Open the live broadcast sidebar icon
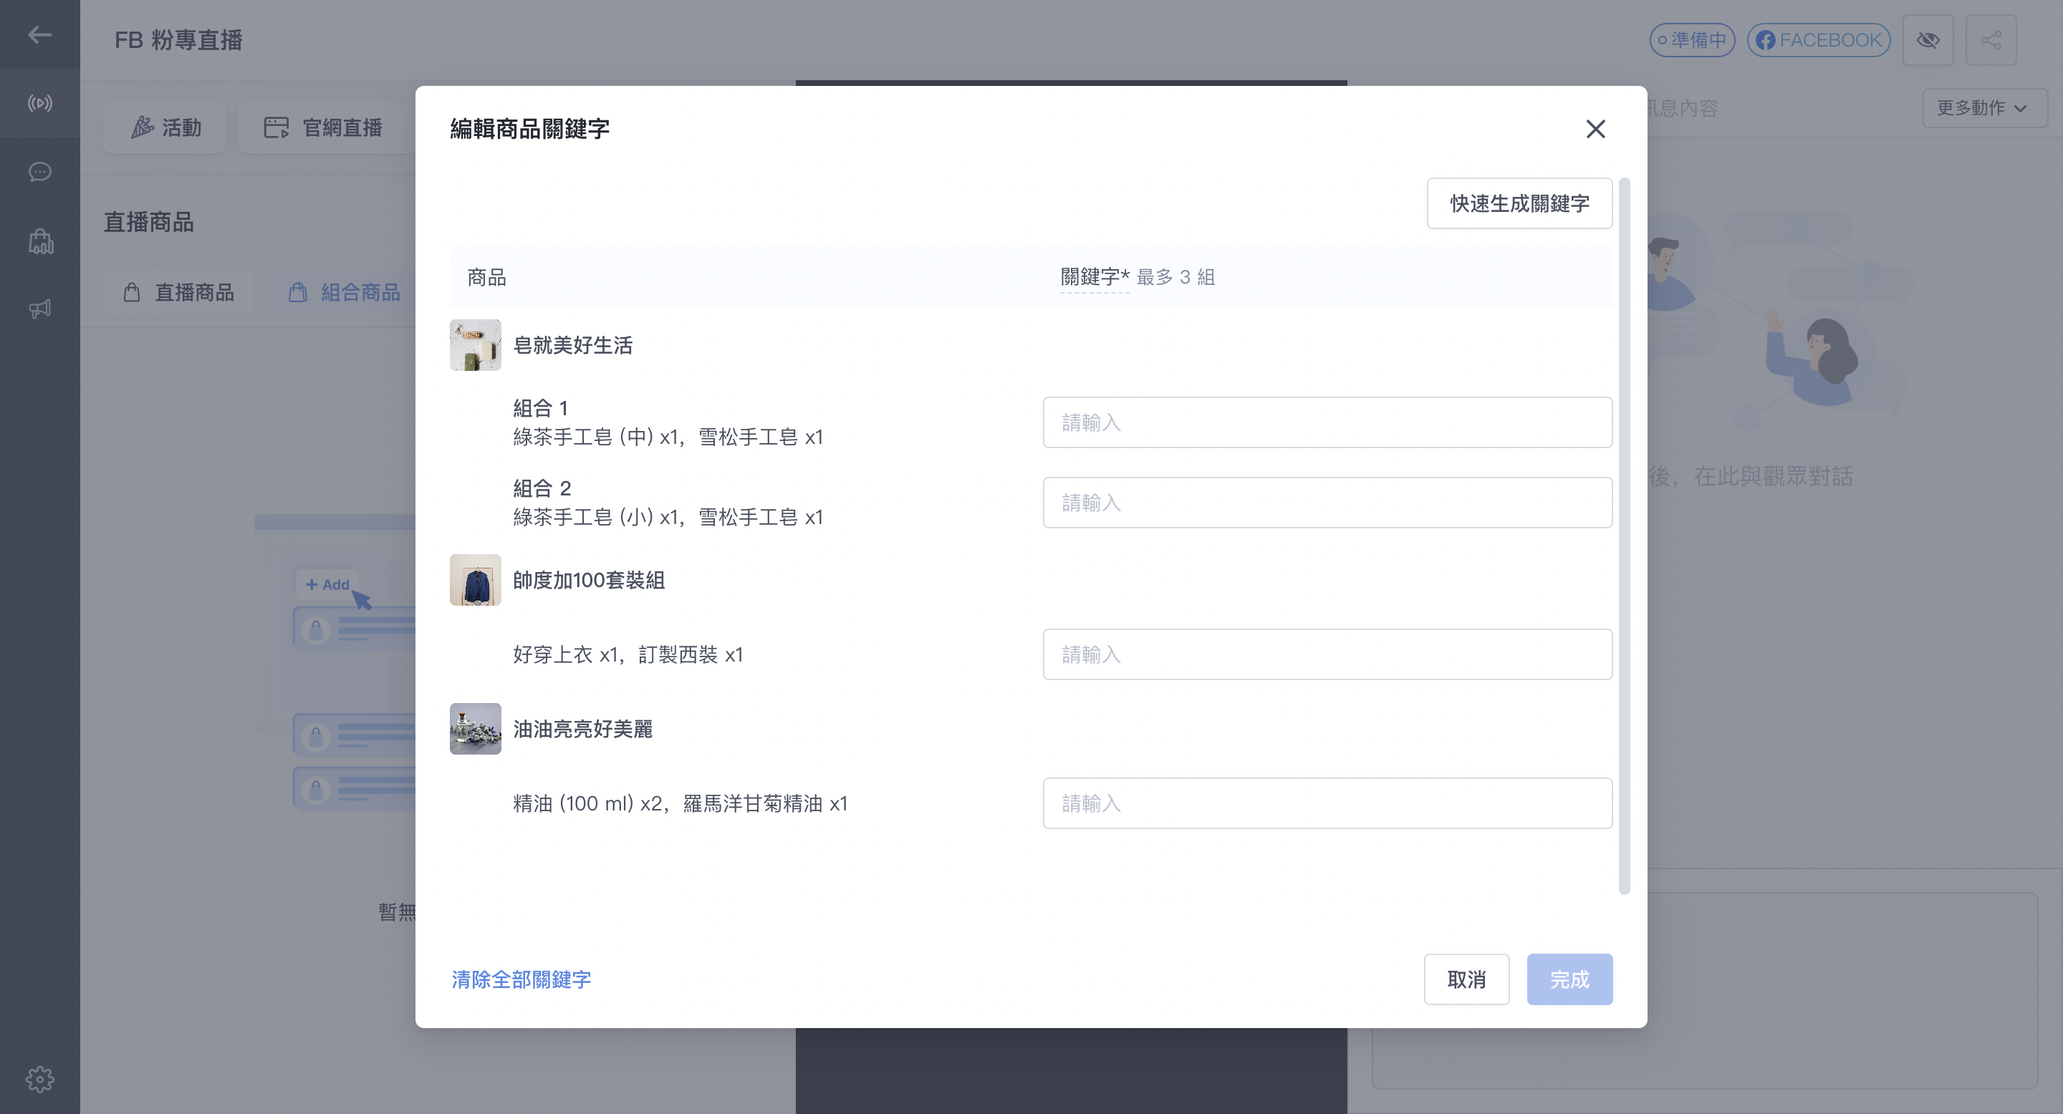 coord(39,103)
